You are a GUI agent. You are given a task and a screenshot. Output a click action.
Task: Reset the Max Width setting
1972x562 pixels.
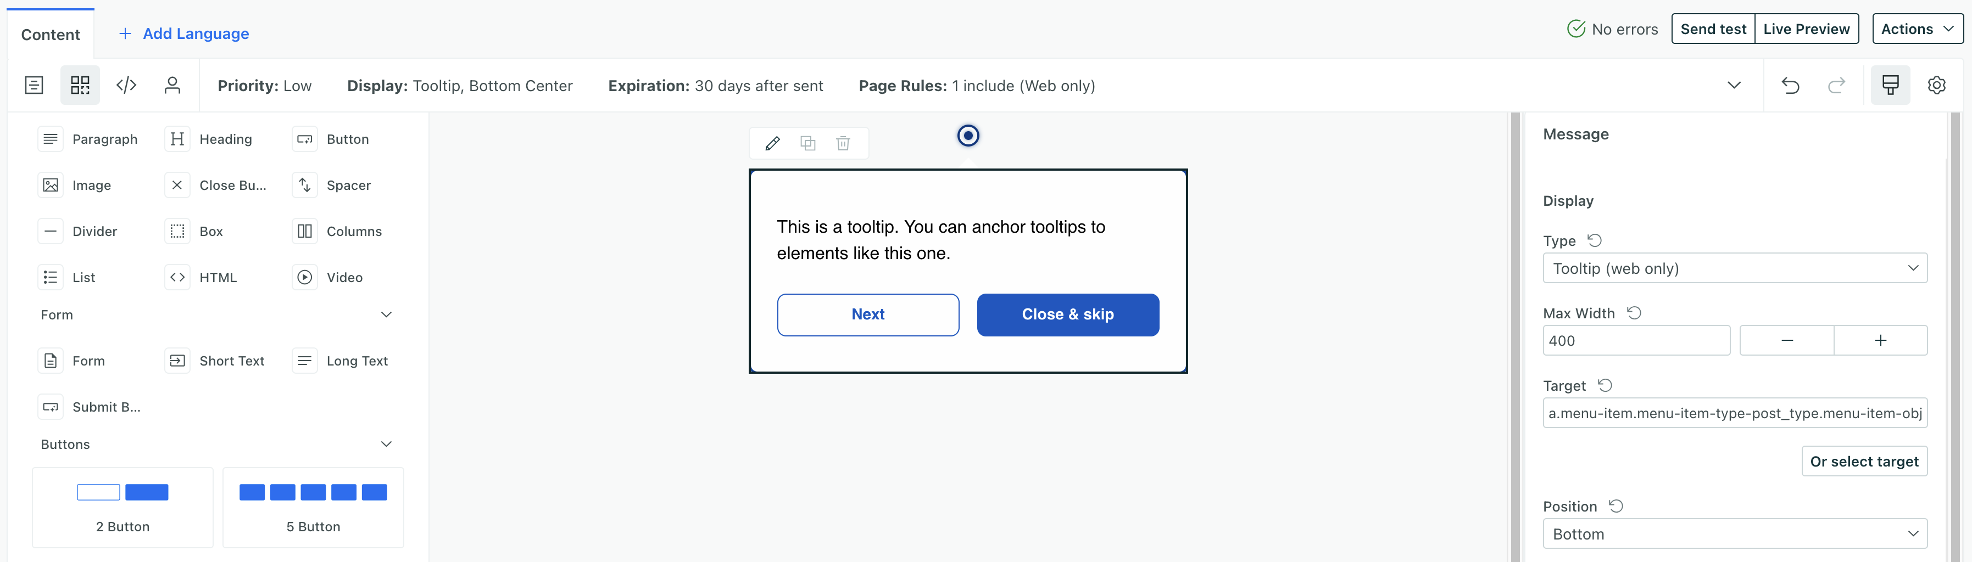[1635, 313]
